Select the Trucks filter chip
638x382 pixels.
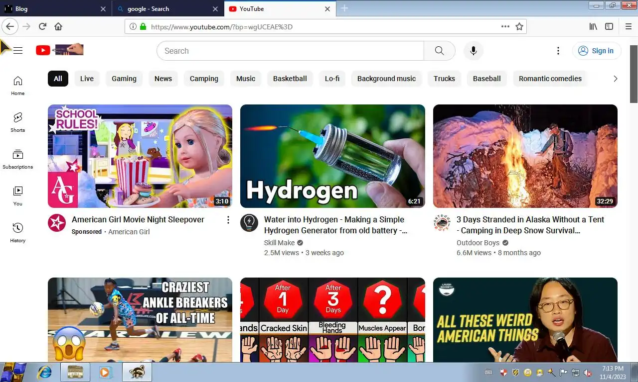tap(444, 79)
